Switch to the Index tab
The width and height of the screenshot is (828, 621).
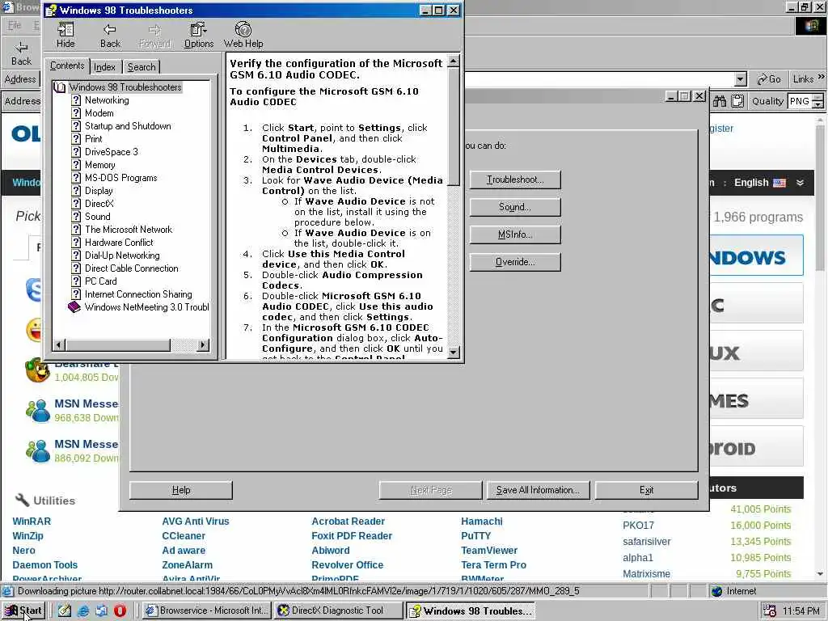pyautogui.click(x=104, y=67)
